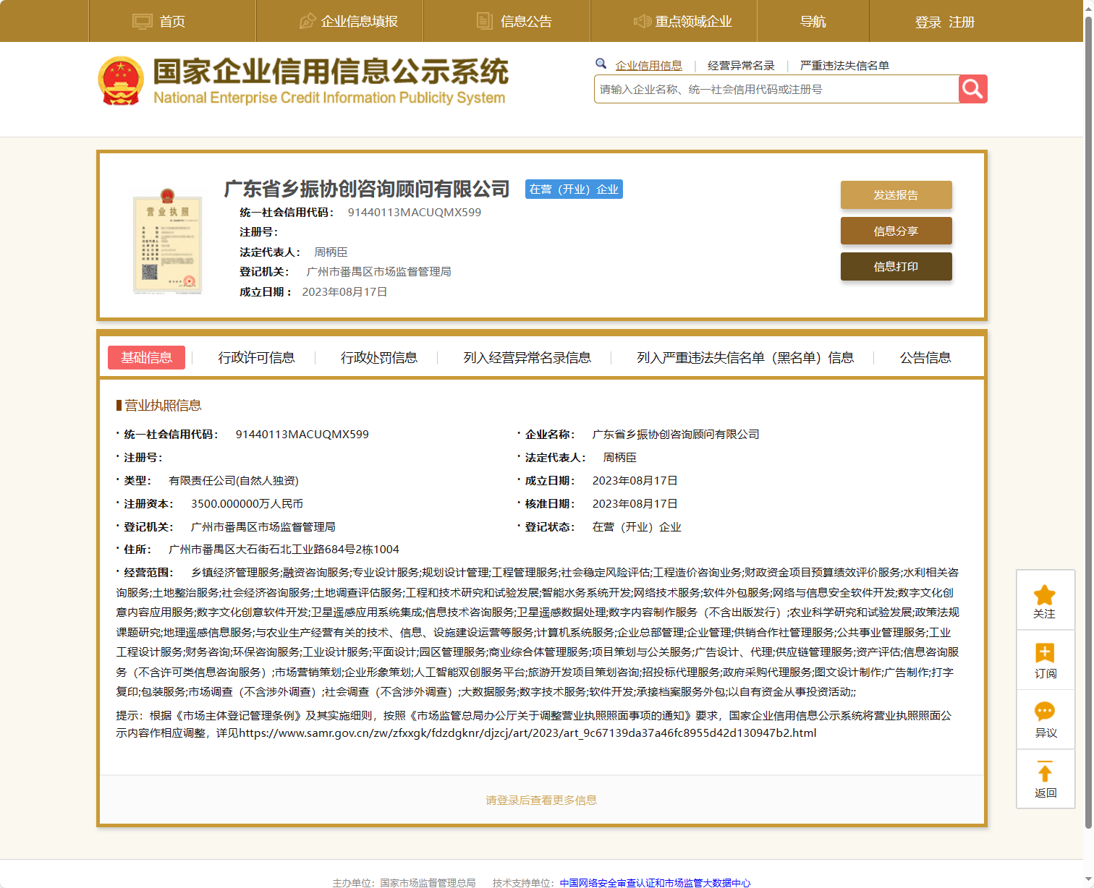Viewport: 1094px width, 888px height.
Task: Click the 订阅 subscribe icon
Action: click(1045, 653)
